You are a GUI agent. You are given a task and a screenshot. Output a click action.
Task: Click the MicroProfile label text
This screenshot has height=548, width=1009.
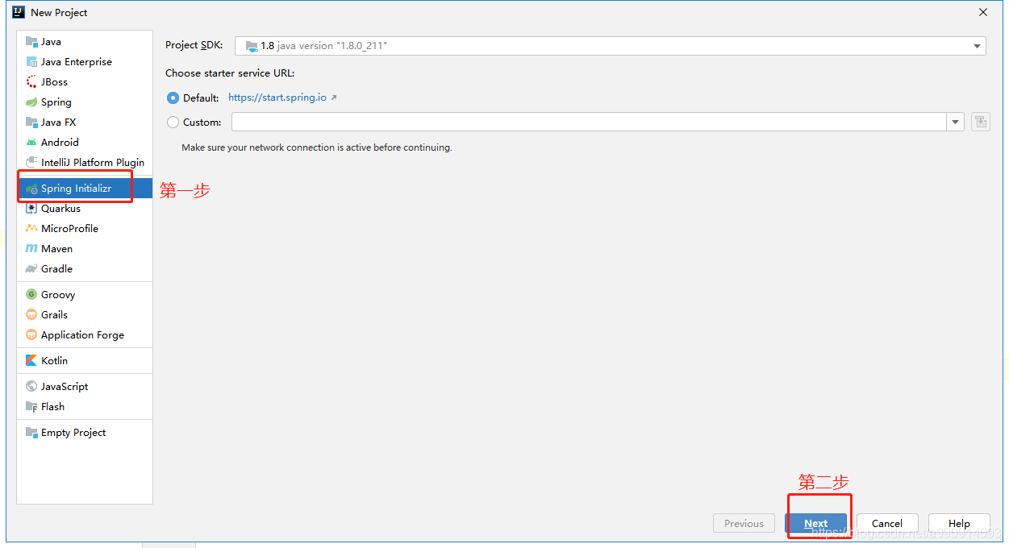[x=70, y=229]
